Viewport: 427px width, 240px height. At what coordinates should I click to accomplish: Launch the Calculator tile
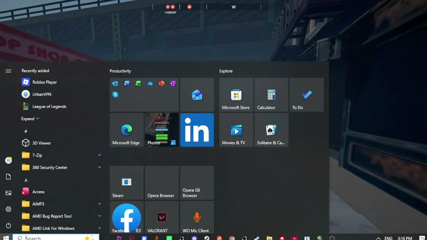[271, 95]
